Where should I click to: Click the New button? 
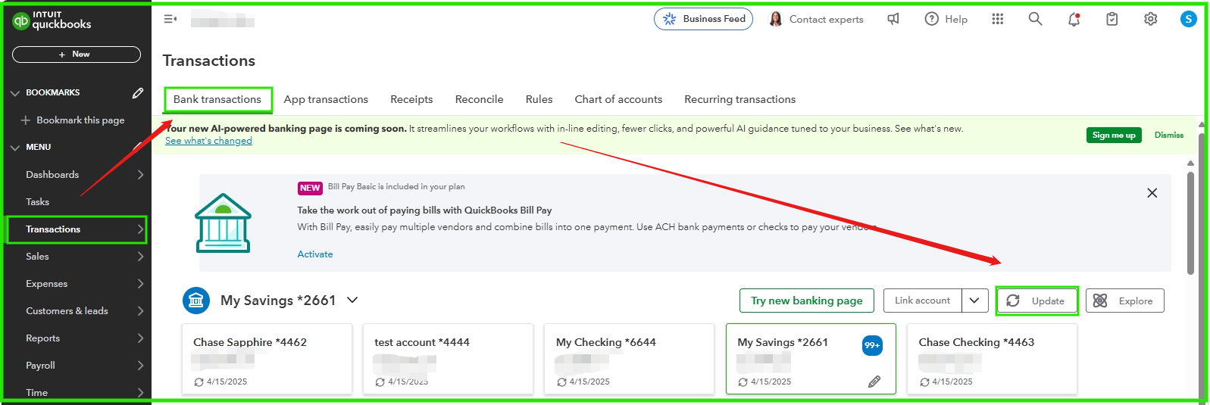pyautogui.click(x=77, y=55)
